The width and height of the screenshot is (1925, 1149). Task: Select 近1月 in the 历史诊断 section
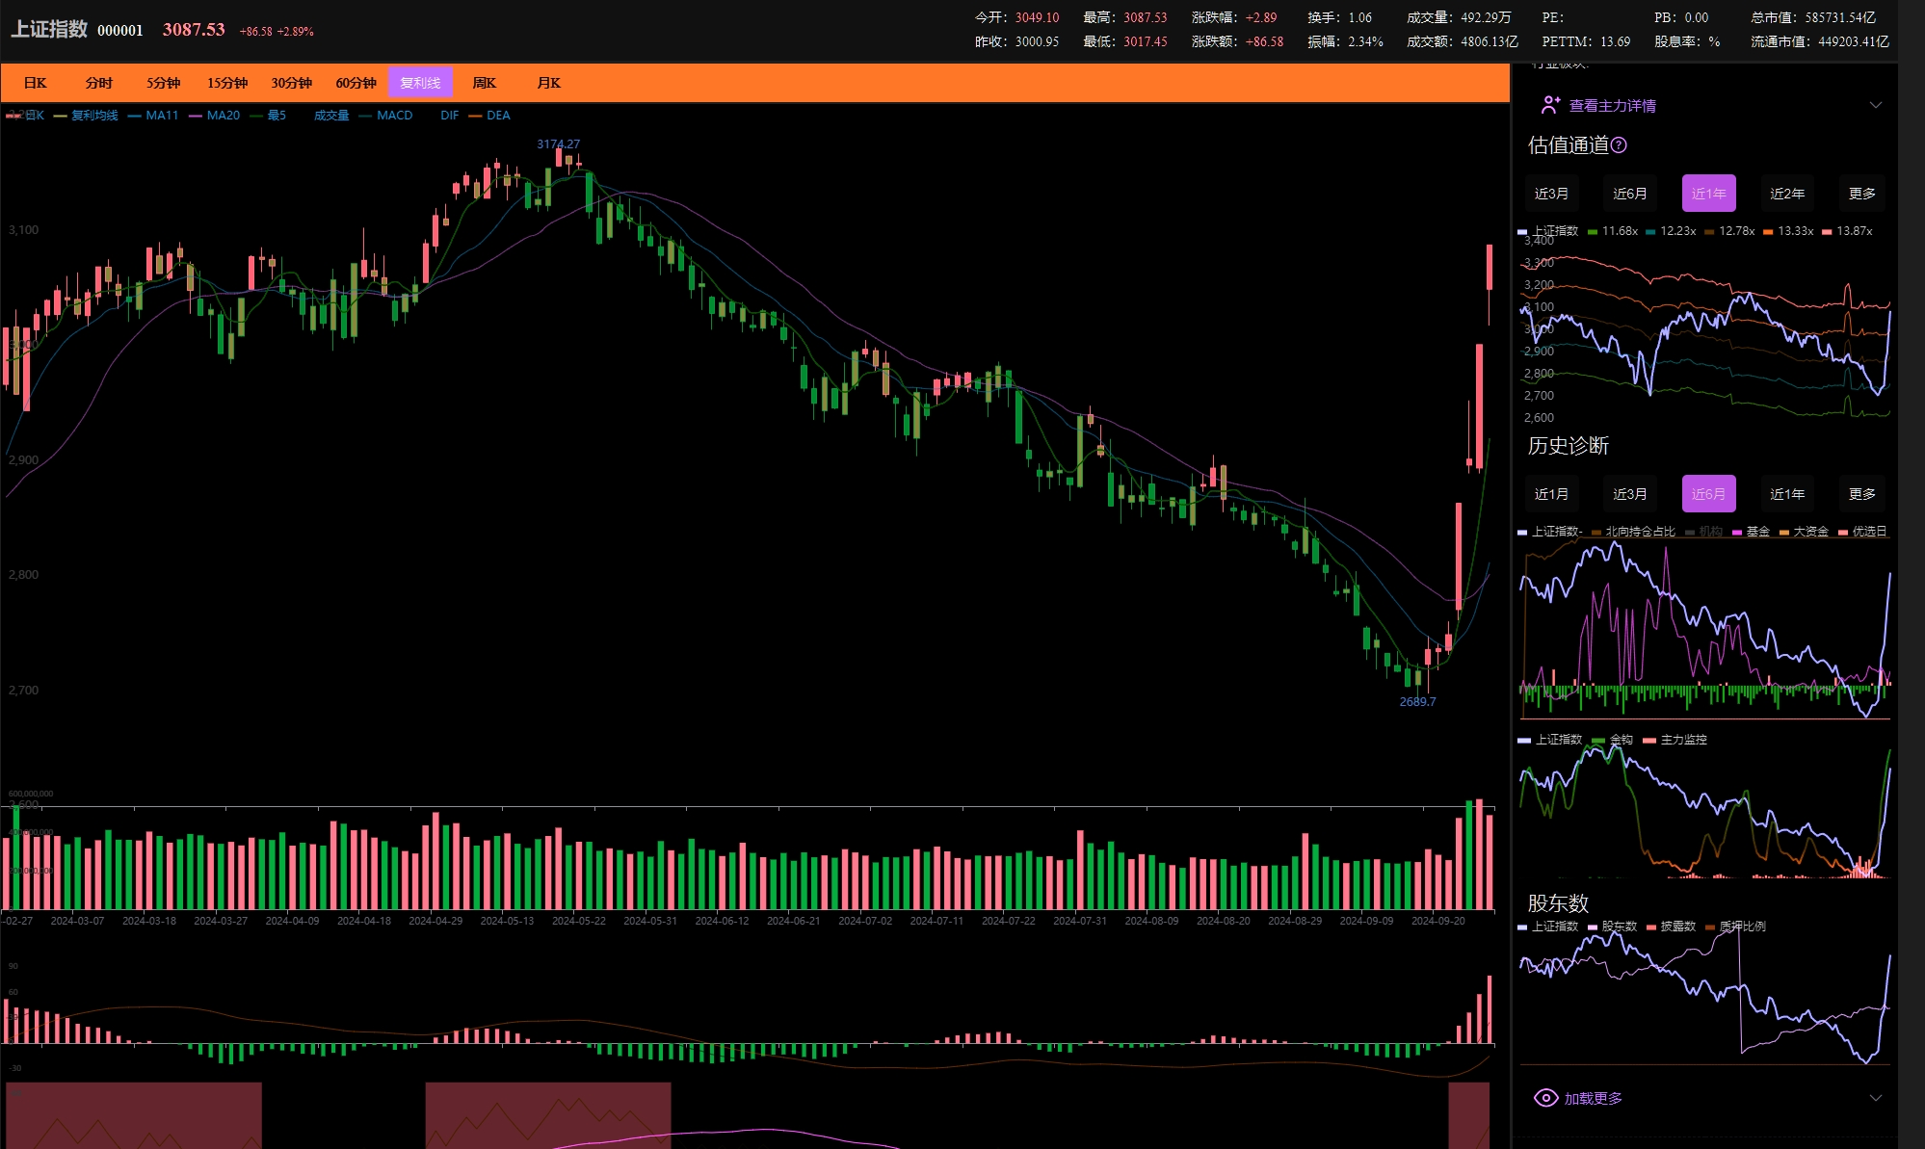click(1551, 494)
